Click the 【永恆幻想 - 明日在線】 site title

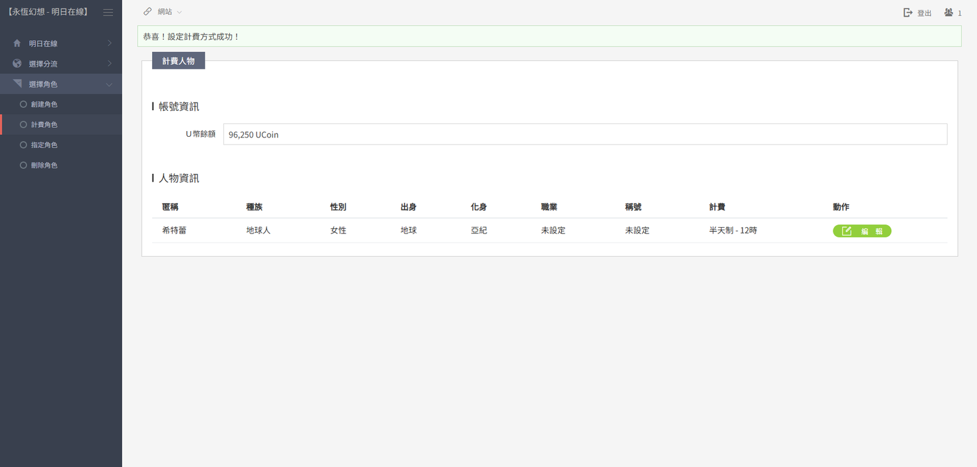47,12
